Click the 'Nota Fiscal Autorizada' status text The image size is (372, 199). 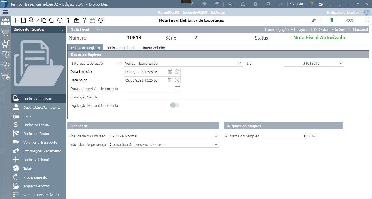click(319, 38)
